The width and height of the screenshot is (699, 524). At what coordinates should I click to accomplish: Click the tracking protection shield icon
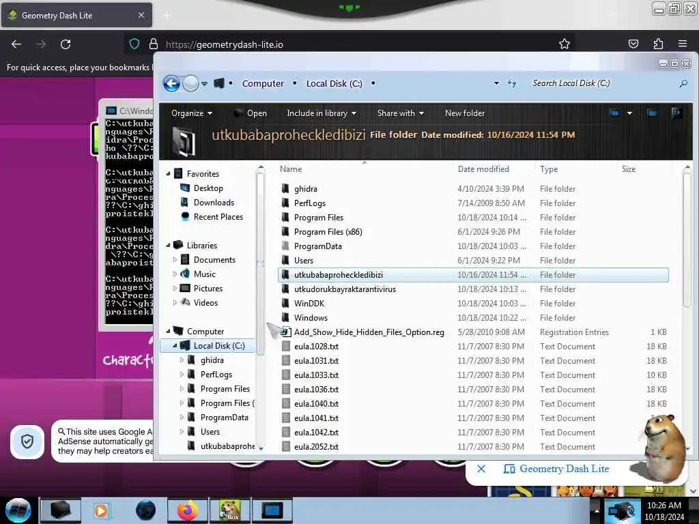pyautogui.click(x=134, y=44)
